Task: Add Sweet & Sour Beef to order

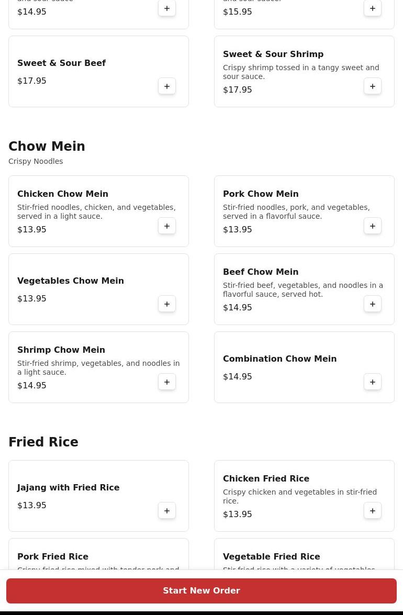Action: tap(167, 86)
